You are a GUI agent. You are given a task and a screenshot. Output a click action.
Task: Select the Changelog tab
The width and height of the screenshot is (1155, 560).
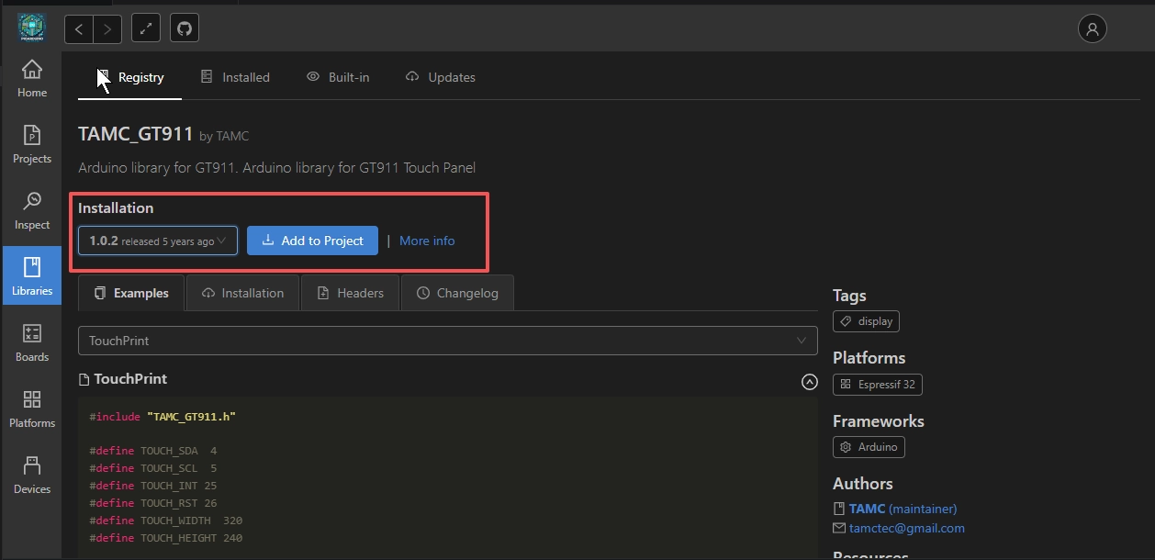[x=457, y=293]
